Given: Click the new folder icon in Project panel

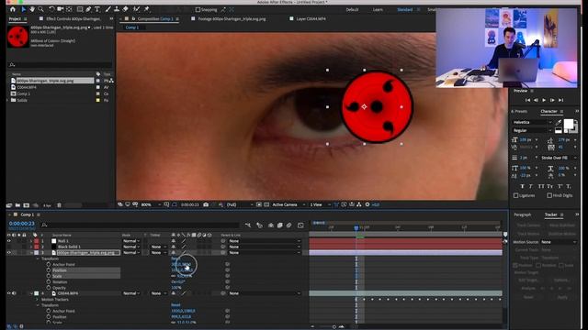Looking at the screenshot, I should [17, 205].
